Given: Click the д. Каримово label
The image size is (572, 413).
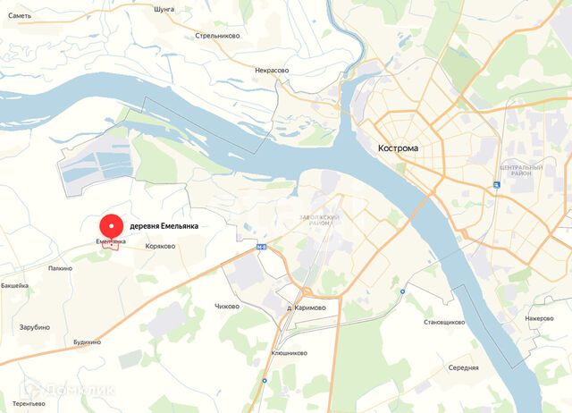Looking at the screenshot, I should (x=307, y=308).
